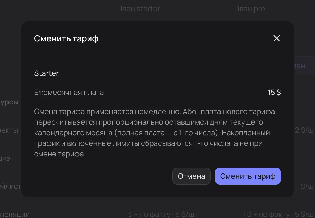Click the Сменить тариф dialog title
Viewport: 315px width, 218px height.
[66, 38]
